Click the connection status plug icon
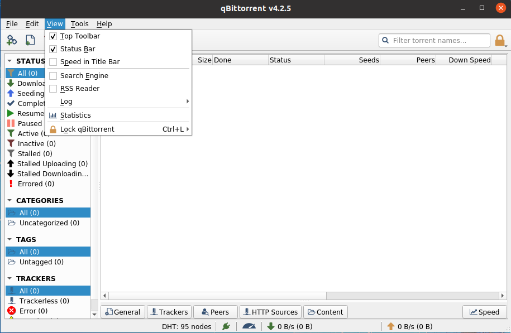511x333 pixels. (226, 326)
